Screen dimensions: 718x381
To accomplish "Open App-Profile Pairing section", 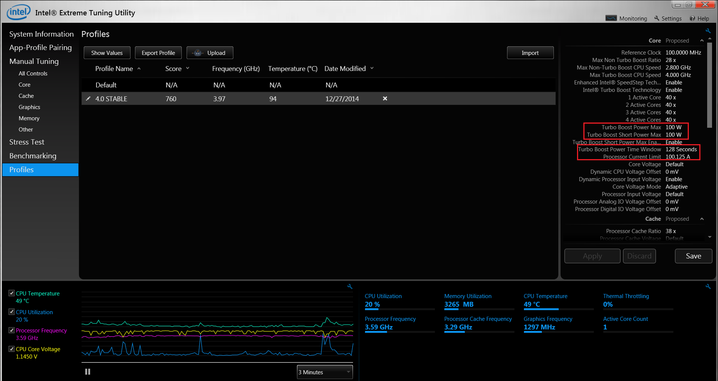I will tap(40, 47).
